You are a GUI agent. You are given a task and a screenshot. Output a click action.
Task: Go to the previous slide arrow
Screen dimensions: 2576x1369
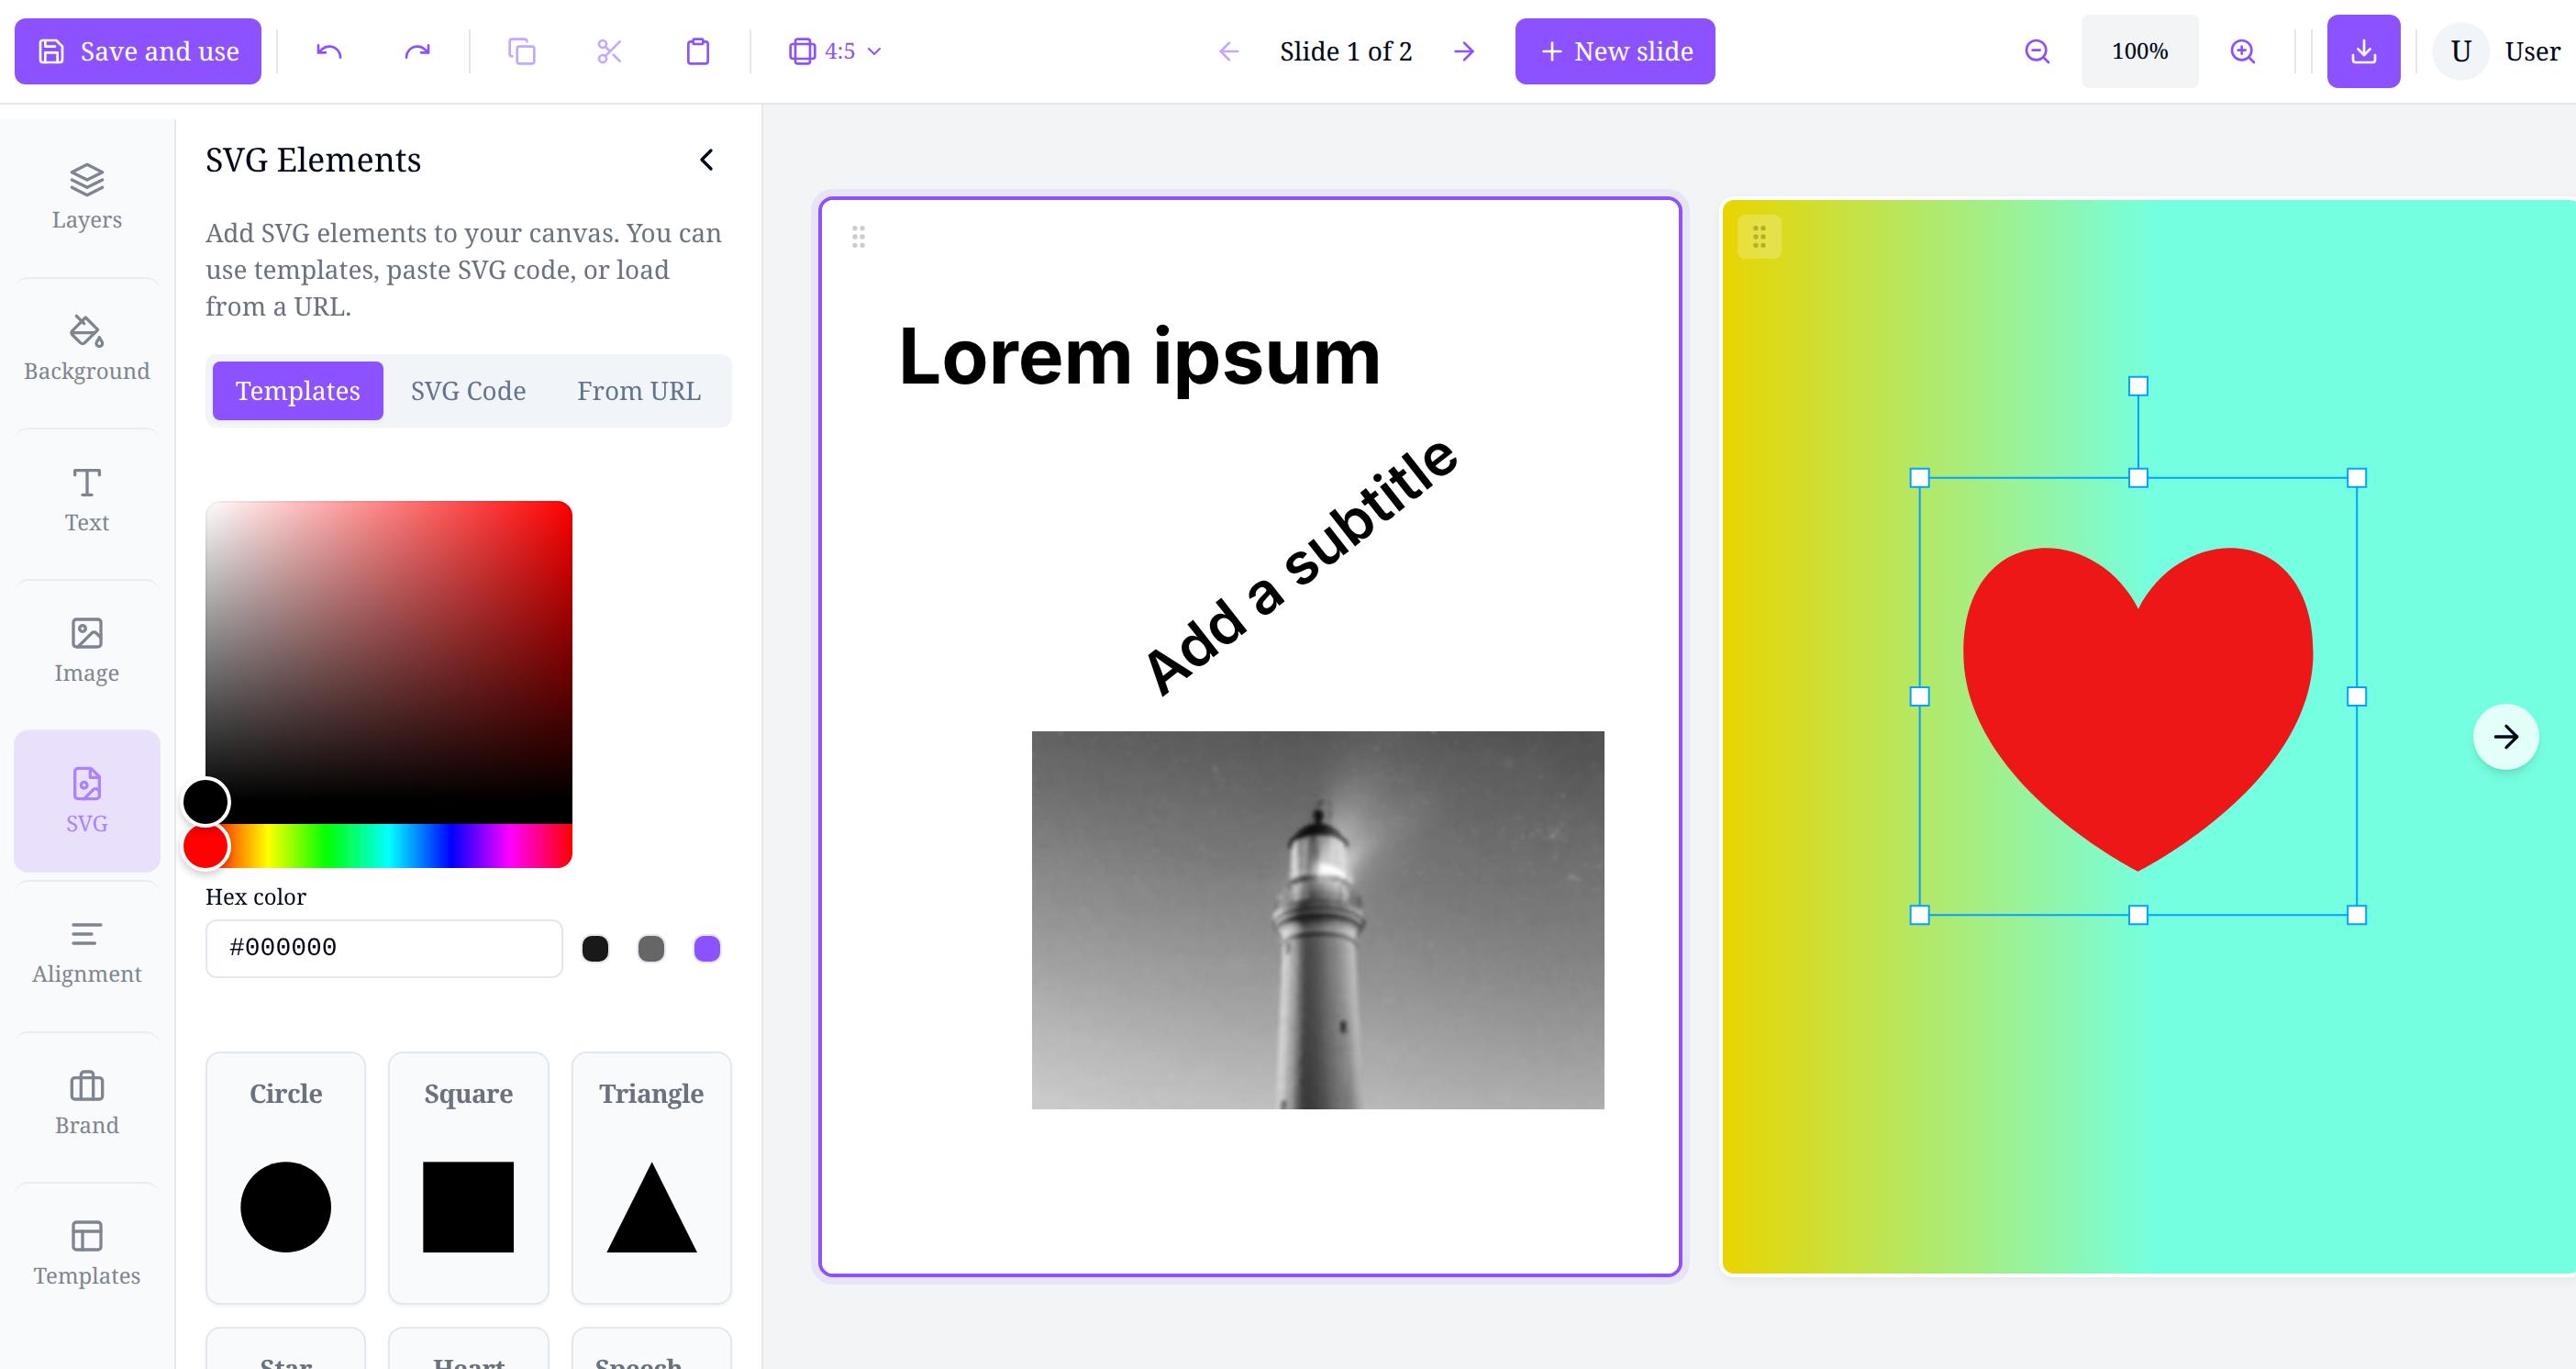(1229, 51)
